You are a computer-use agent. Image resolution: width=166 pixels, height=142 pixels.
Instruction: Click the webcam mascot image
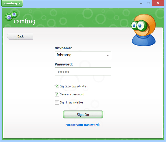tap(144, 30)
